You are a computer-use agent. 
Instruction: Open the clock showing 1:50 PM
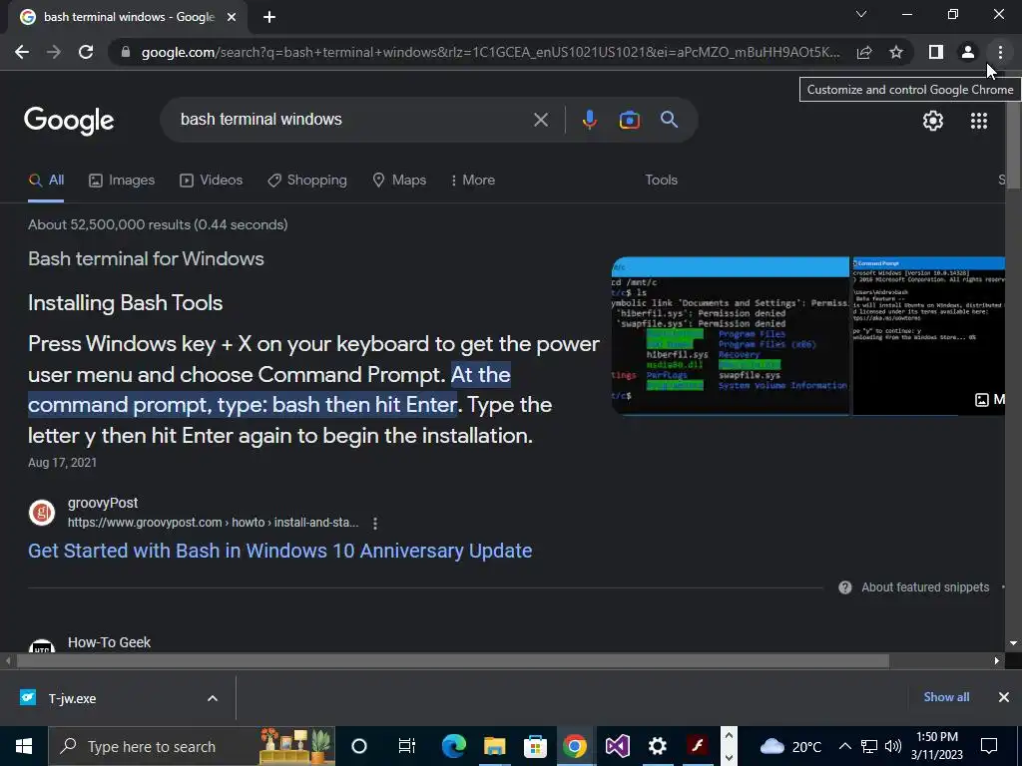click(936, 746)
